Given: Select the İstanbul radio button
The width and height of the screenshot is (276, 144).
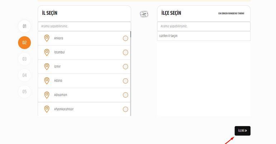Looking at the screenshot, I should point(125,52).
